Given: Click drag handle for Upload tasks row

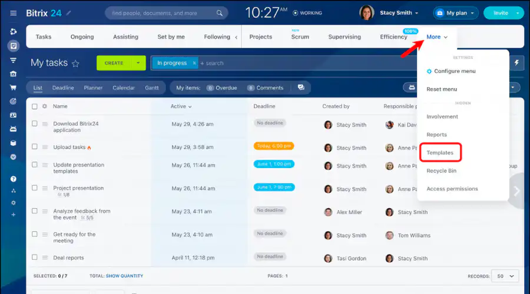Looking at the screenshot, I should click(45, 147).
